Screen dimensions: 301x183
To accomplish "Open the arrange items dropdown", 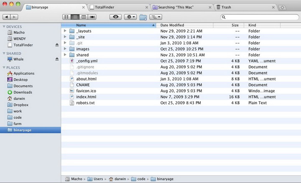I will click(x=156, y=17).
